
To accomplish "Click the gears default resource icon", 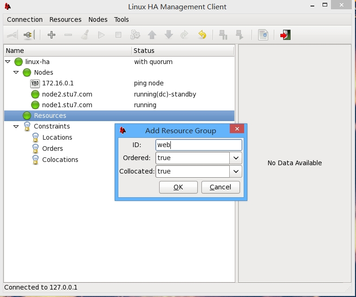I will pyautogui.click(x=135, y=35).
